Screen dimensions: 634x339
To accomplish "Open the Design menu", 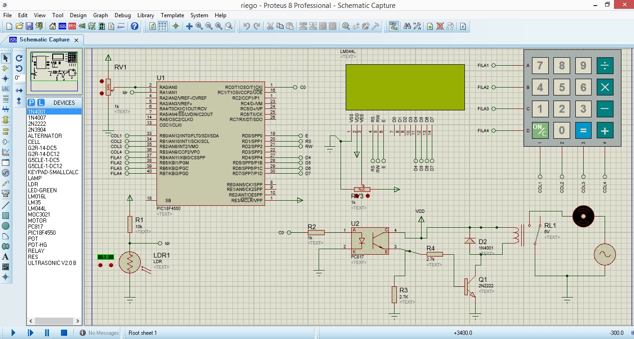I will tap(78, 15).
